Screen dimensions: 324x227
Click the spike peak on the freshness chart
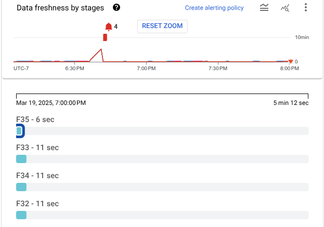(101, 49)
